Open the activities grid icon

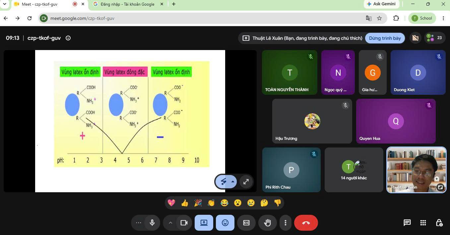pyautogui.click(x=423, y=223)
